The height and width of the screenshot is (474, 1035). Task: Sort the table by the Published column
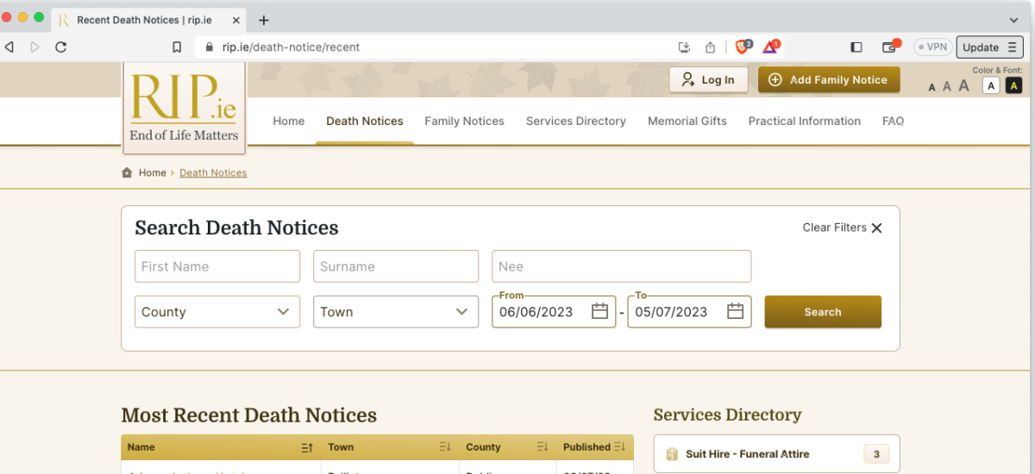[x=620, y=447]
